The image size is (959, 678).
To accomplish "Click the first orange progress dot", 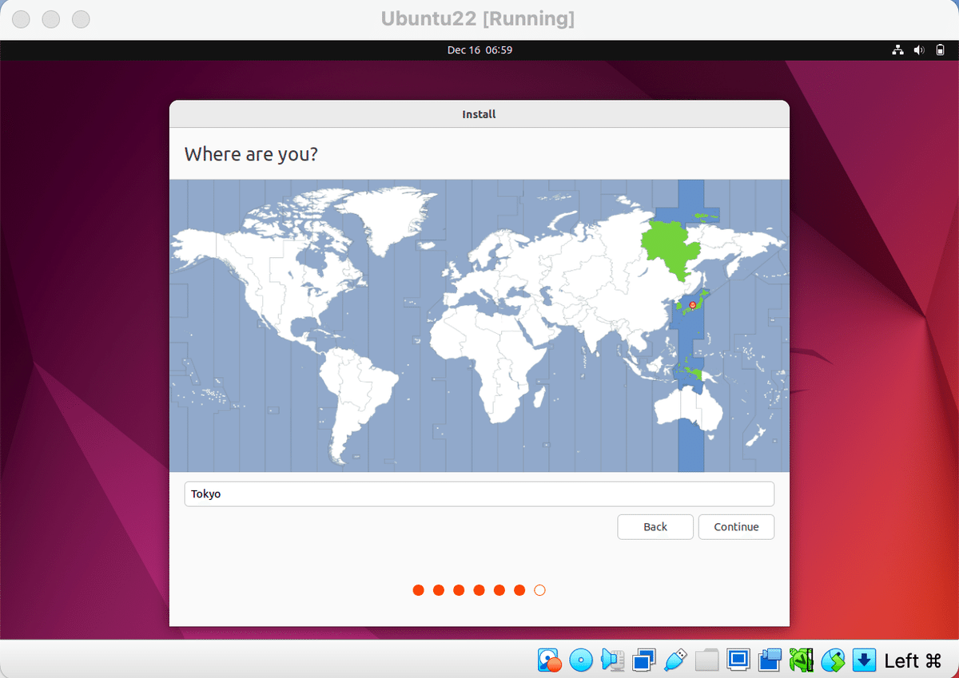I will pos(418,590).
